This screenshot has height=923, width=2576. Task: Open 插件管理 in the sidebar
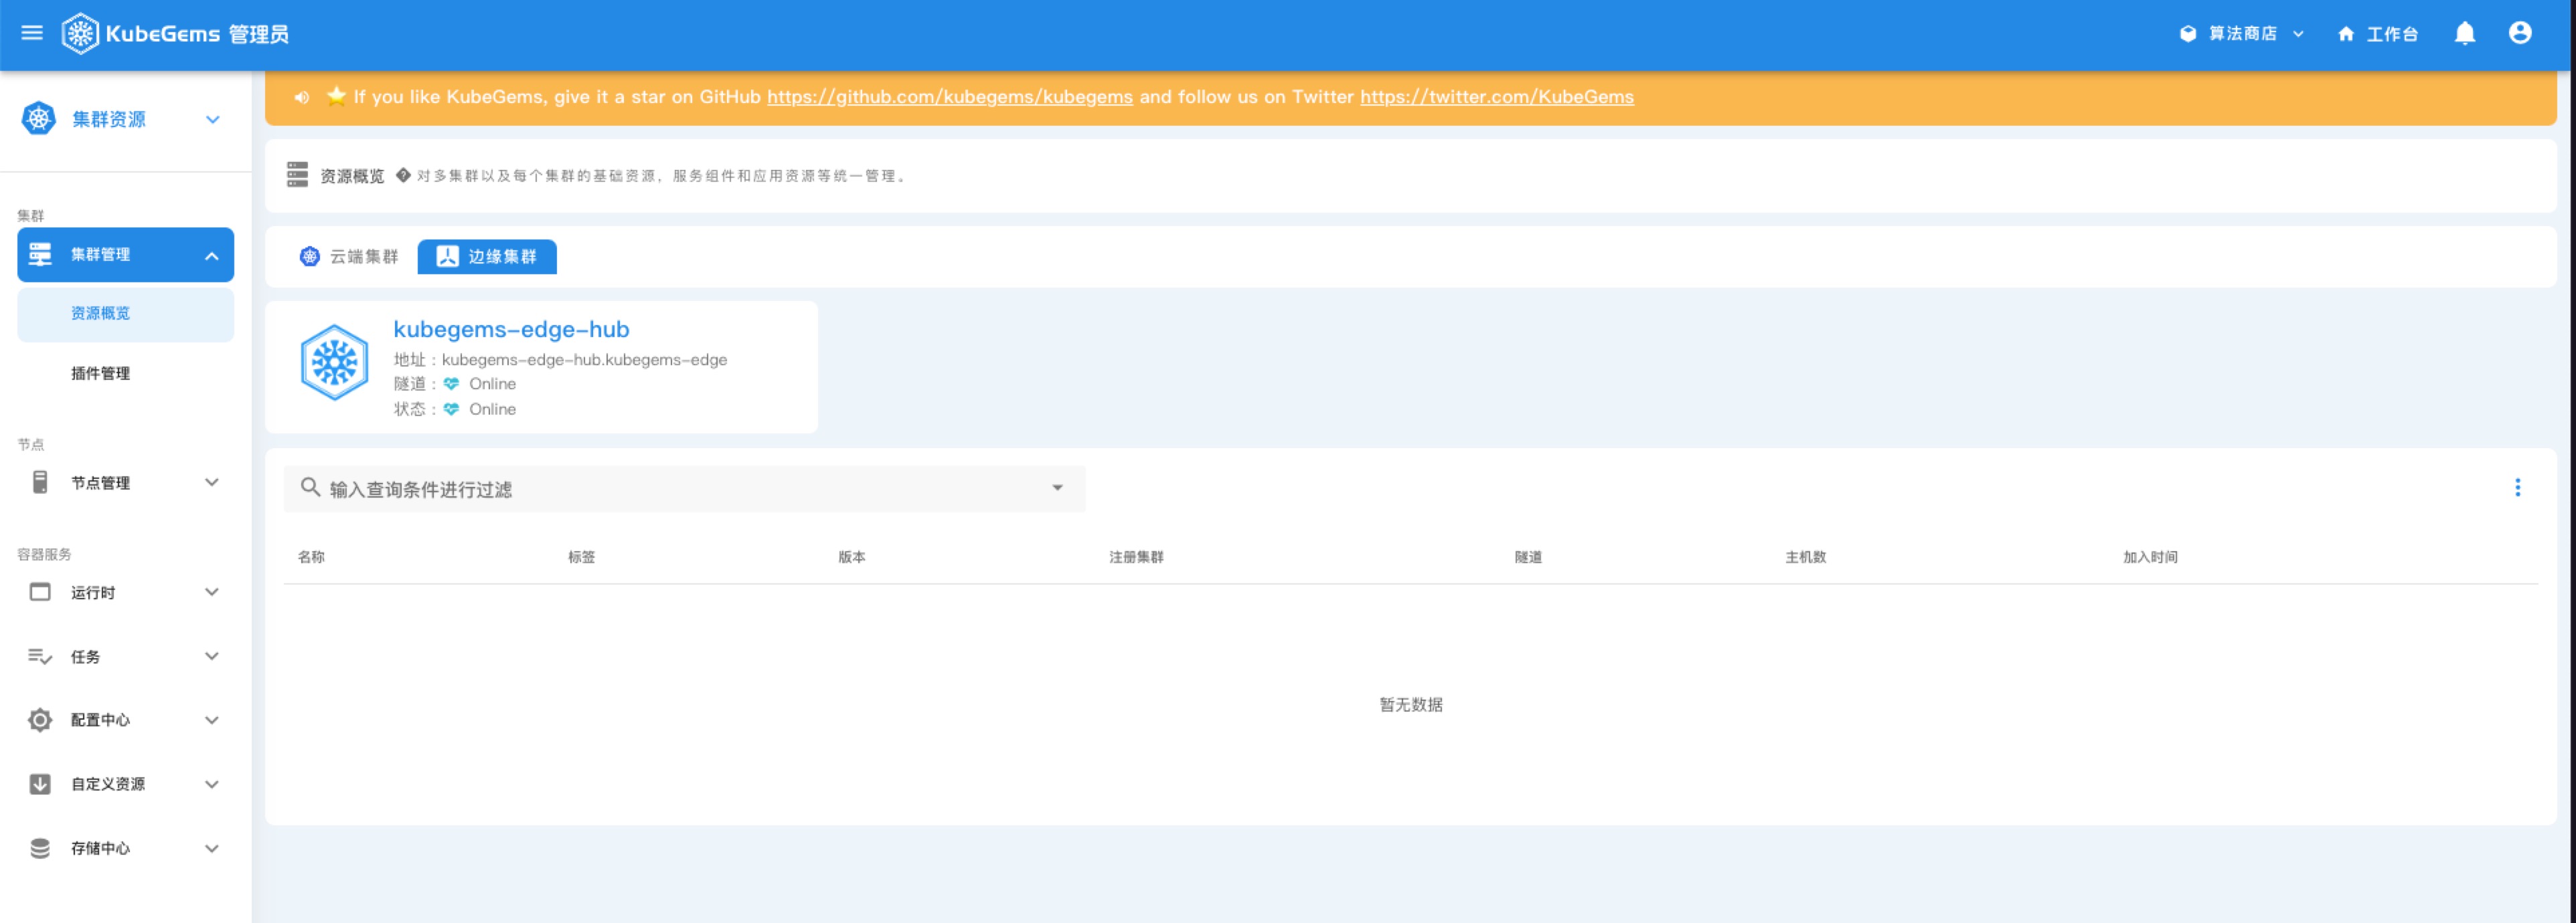pos(100,374)
